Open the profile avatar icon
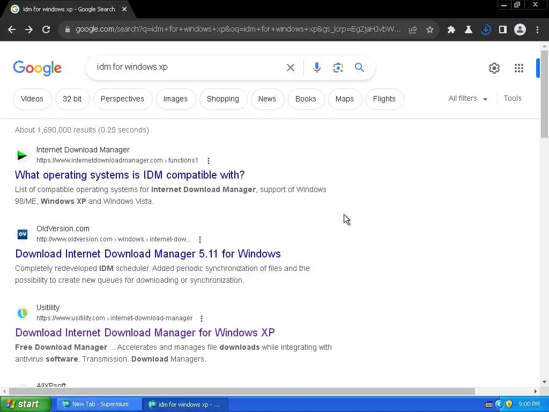Image resolution: width=549 pixels, height=412 pixels. pyautogui.click(x=520, y=30)
